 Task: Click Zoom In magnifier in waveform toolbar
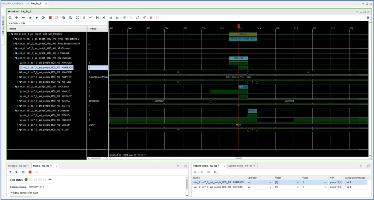[x=64, y=17]
